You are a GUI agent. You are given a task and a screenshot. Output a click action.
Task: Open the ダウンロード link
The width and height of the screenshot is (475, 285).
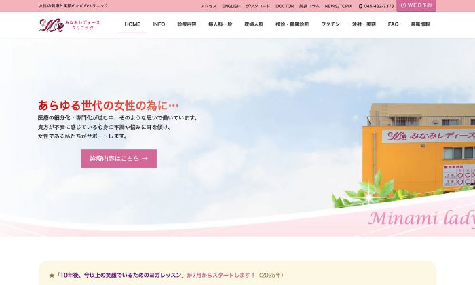(258, 6)
